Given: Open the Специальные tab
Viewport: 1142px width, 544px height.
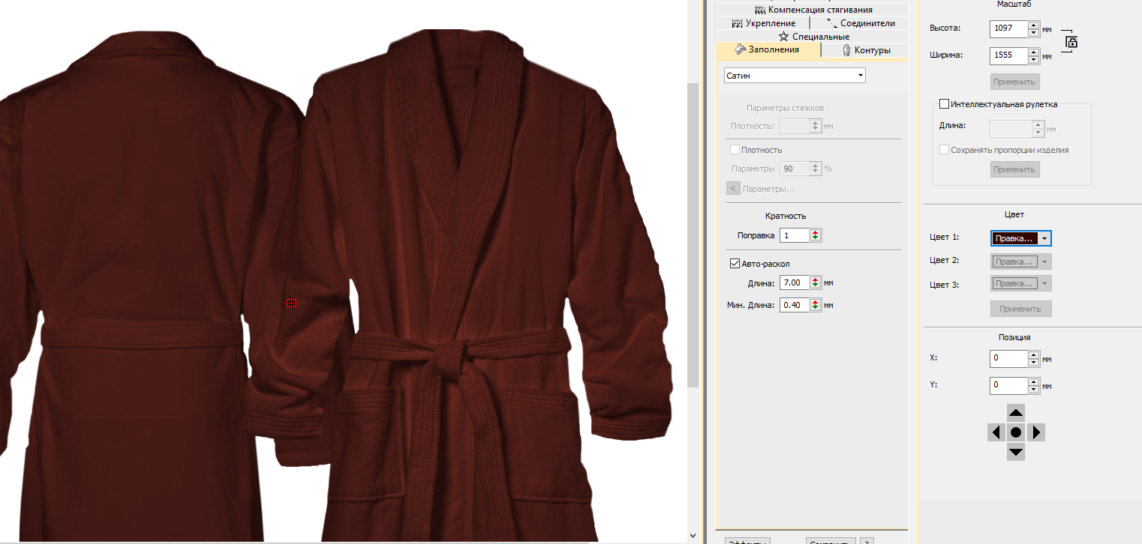Looking at the screenshot, I should (814, 36).
